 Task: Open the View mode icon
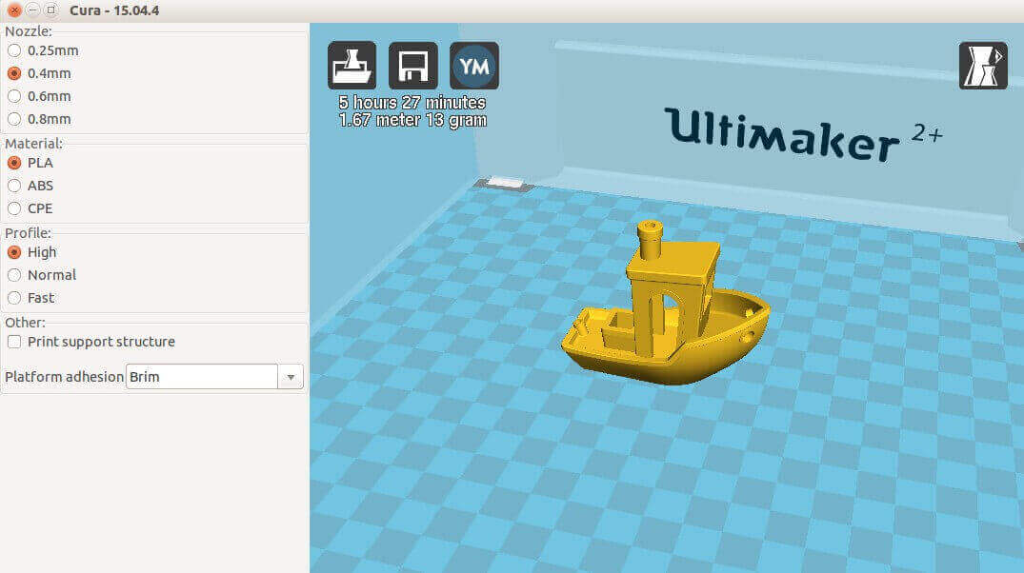point(983,66)
